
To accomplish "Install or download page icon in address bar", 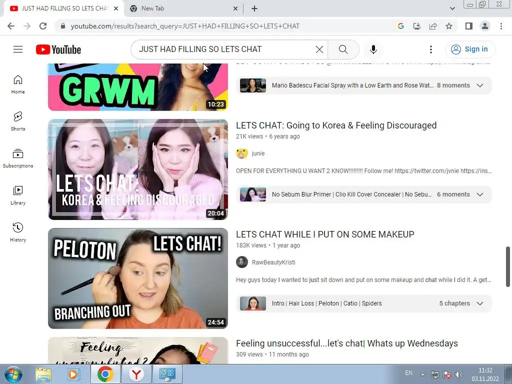I will click(x=417, y=26).
